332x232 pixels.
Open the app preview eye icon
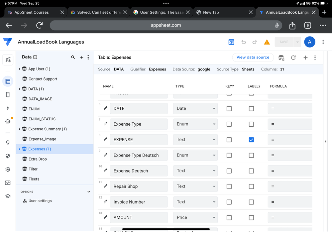[231, 42]
